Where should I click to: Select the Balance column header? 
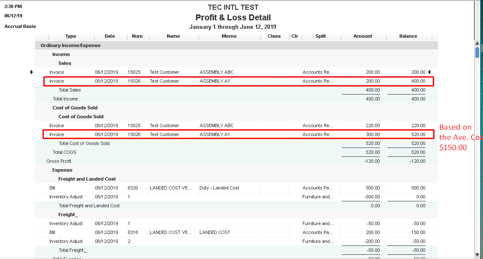pos(408,36)
